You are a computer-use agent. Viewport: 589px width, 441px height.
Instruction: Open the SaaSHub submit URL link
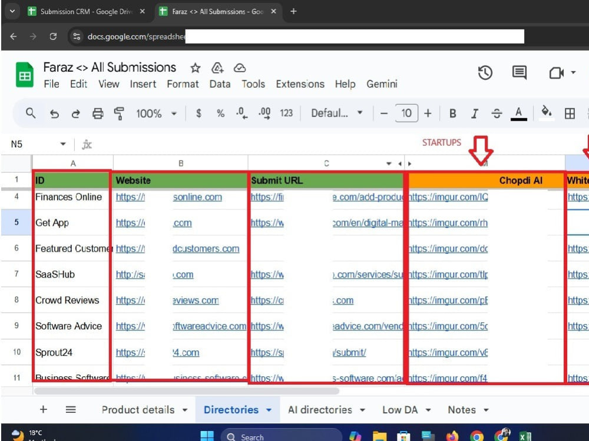pyautogui.click(x=326, y=275)
